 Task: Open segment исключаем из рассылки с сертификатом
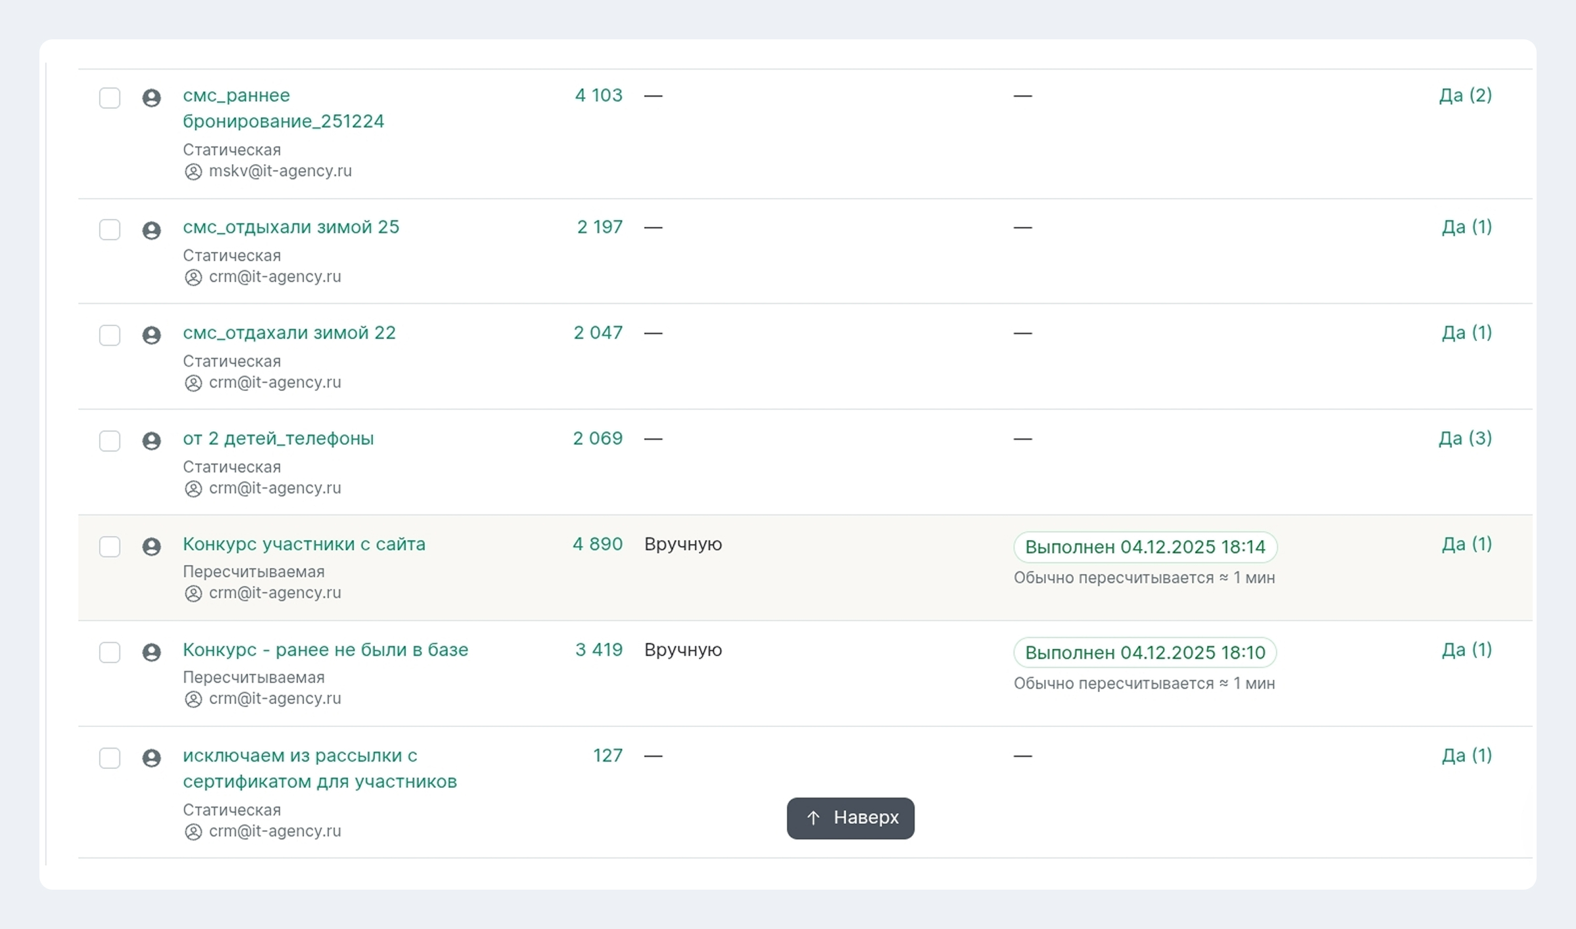point(319,768)
